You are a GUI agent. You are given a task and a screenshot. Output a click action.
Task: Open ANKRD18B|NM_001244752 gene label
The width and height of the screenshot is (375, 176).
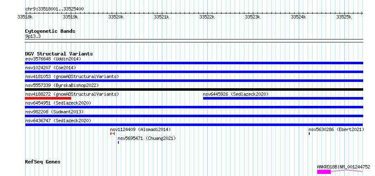coord(343,167)
